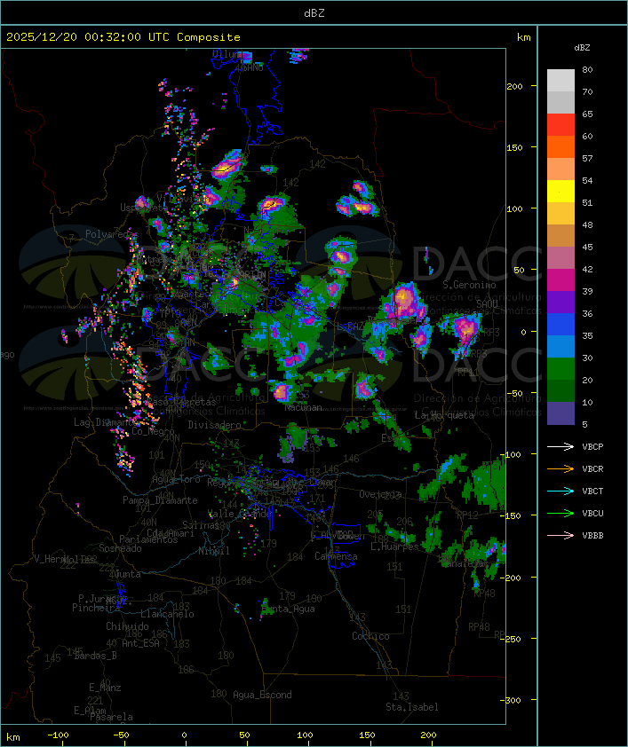This screenshot has width=628, height=747.
Task: Click the Agua_Toro place label
Action: pos(176,479)
